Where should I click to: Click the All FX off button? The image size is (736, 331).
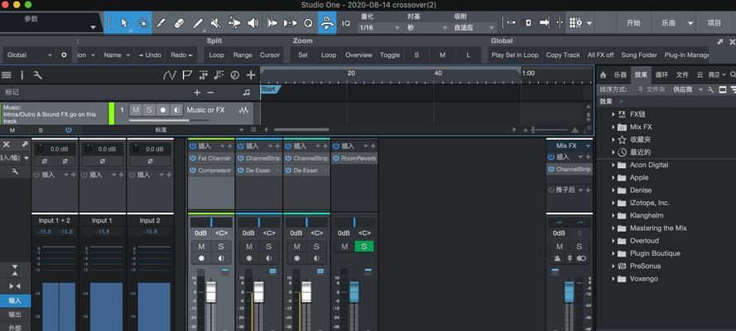point(600,55)
